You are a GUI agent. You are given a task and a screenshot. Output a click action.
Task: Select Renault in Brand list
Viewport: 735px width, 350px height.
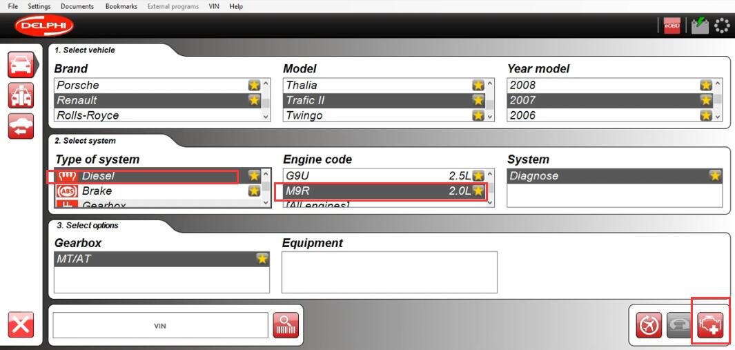[158, 100]
